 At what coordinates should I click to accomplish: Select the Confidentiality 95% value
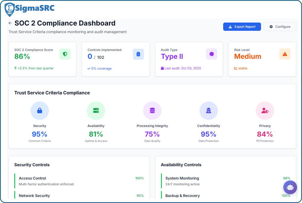pyautogui.click(x=209, y=134)
